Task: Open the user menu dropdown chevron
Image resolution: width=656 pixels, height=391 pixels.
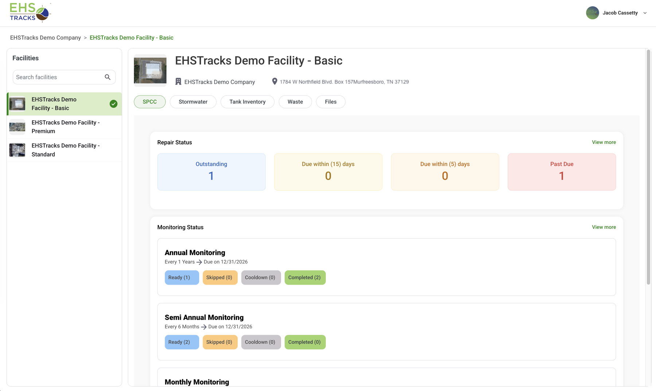Action: click(645, 13)
